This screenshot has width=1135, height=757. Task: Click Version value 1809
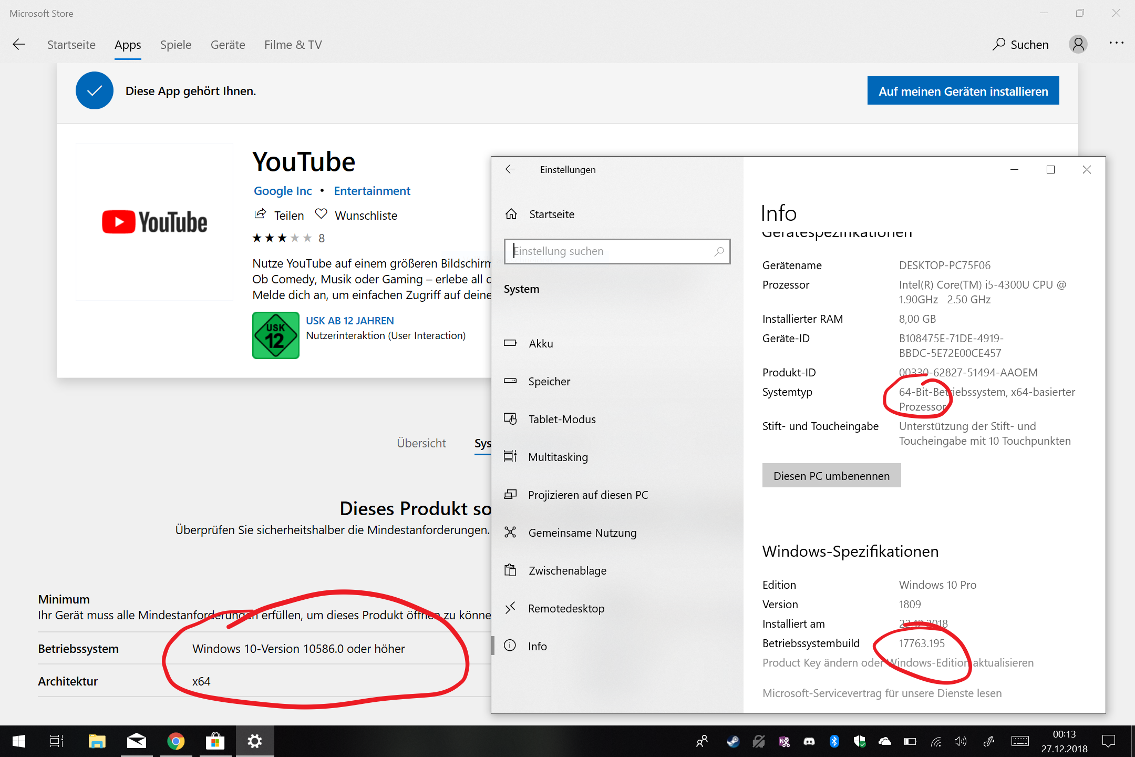click(x=910, y=605)
